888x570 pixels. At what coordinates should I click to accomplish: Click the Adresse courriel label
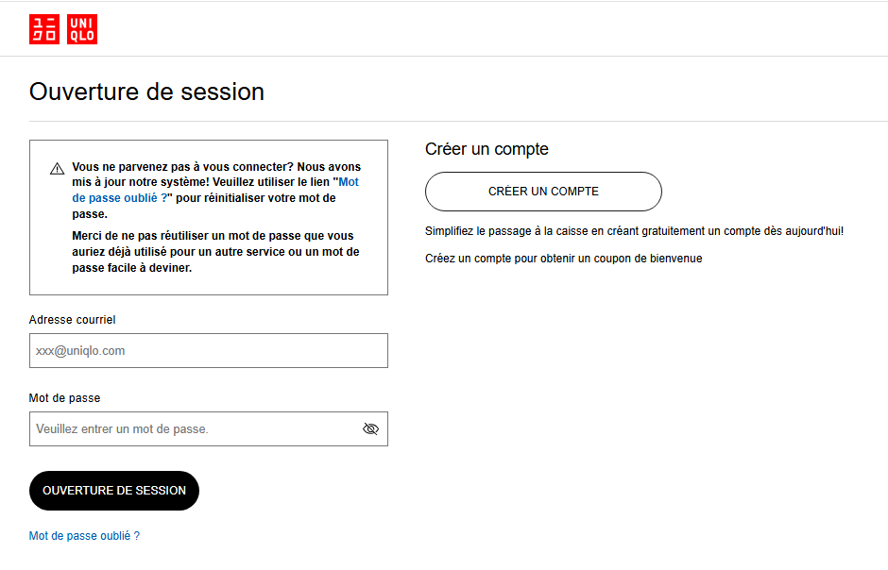(x=73, y=320)
